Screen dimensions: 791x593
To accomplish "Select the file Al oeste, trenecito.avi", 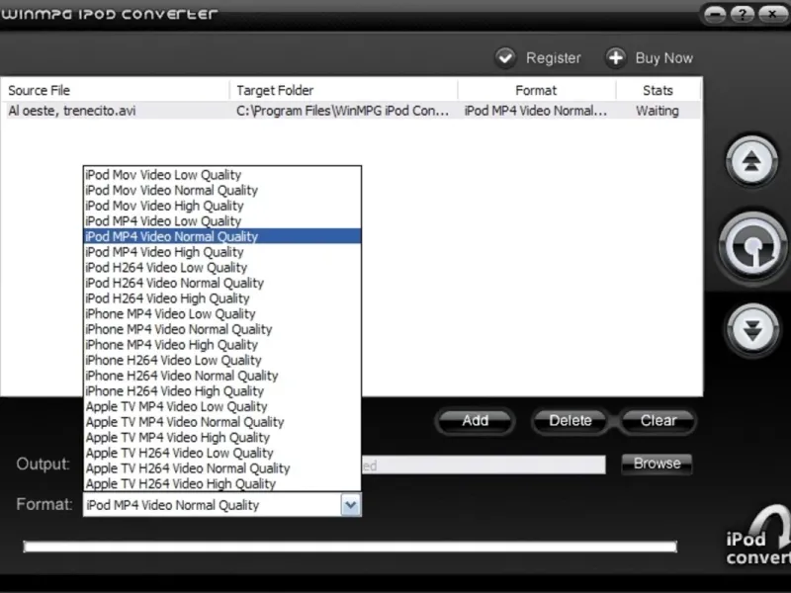I will coord(71,111).
